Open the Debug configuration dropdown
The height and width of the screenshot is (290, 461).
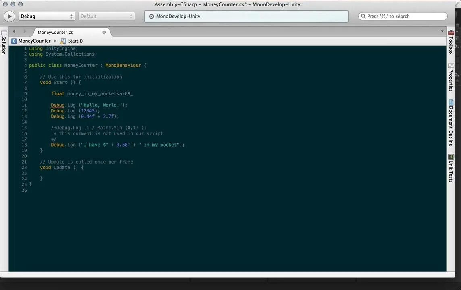tap(47, 17)
